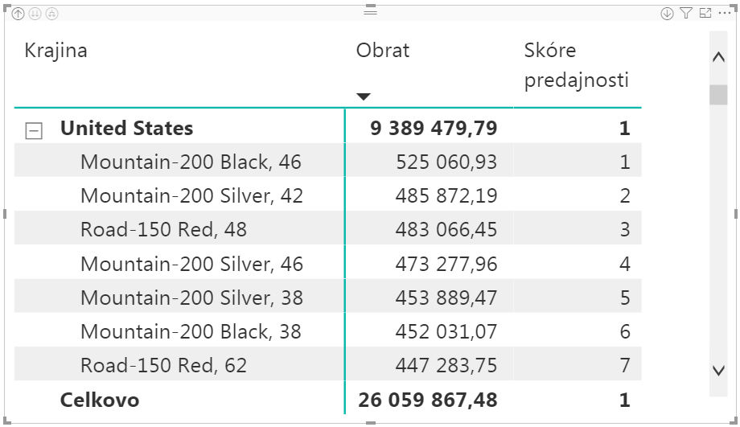The width and height of the screenshot is (740, 427).
Task: Select the Road-150 Red, 48 row
Action: point(163,230)
